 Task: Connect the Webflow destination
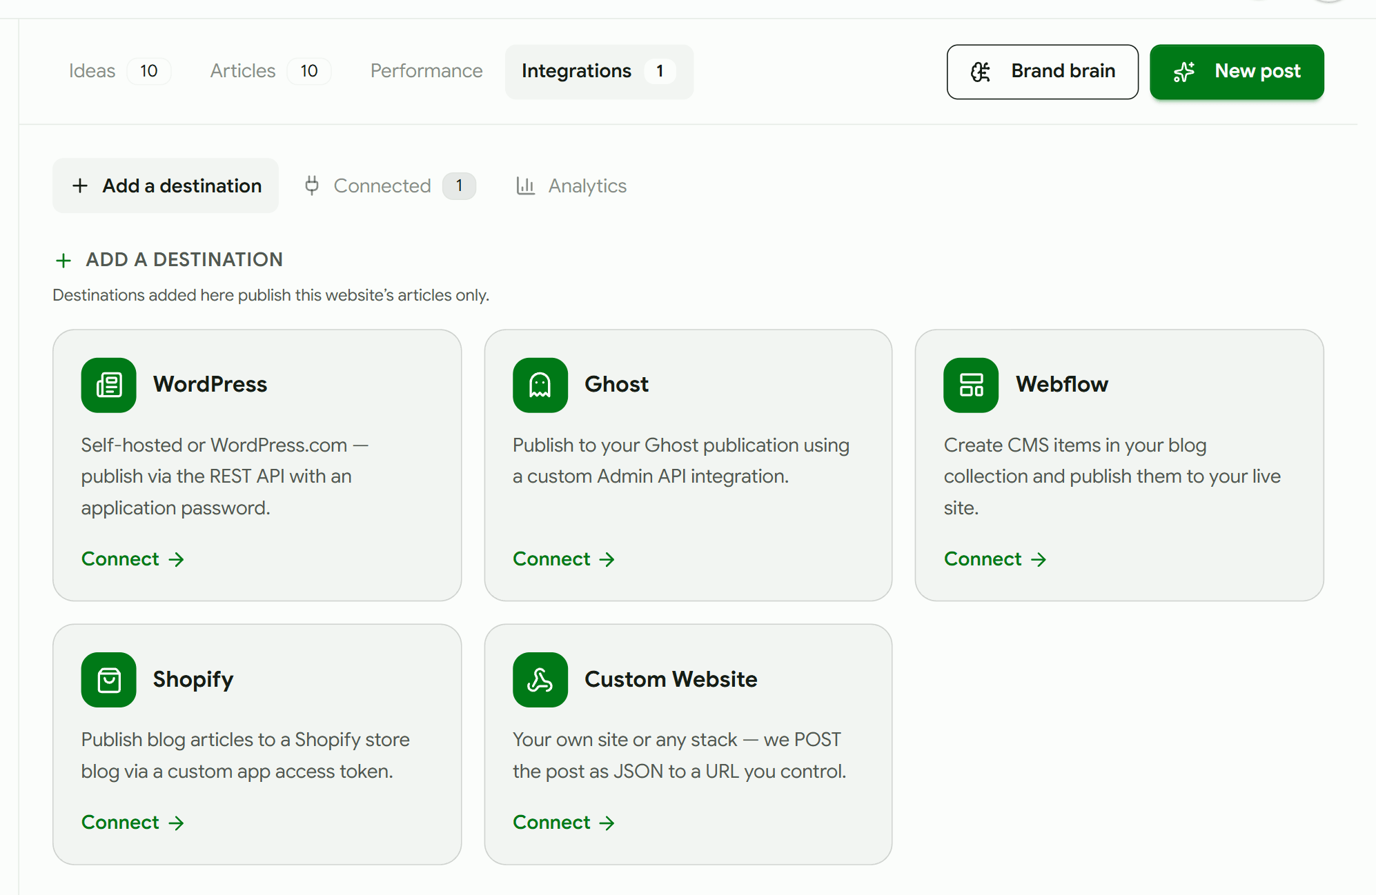coord(995,559)
